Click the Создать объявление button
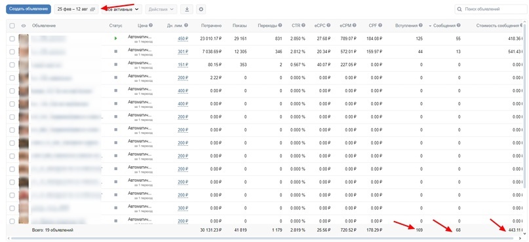529x242 pixels. tap(28, 9)
